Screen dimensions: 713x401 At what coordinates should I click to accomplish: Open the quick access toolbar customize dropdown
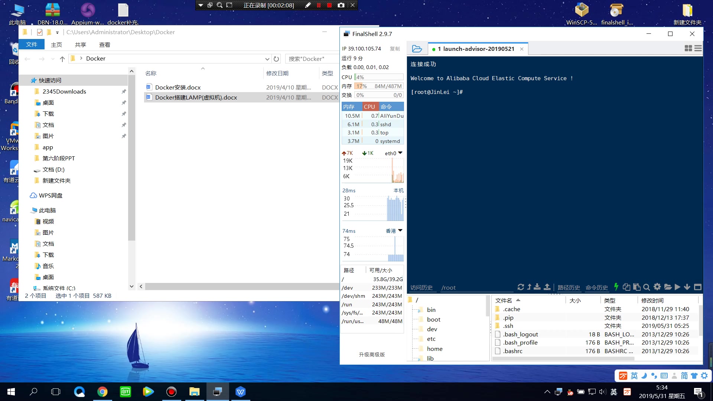57,32
